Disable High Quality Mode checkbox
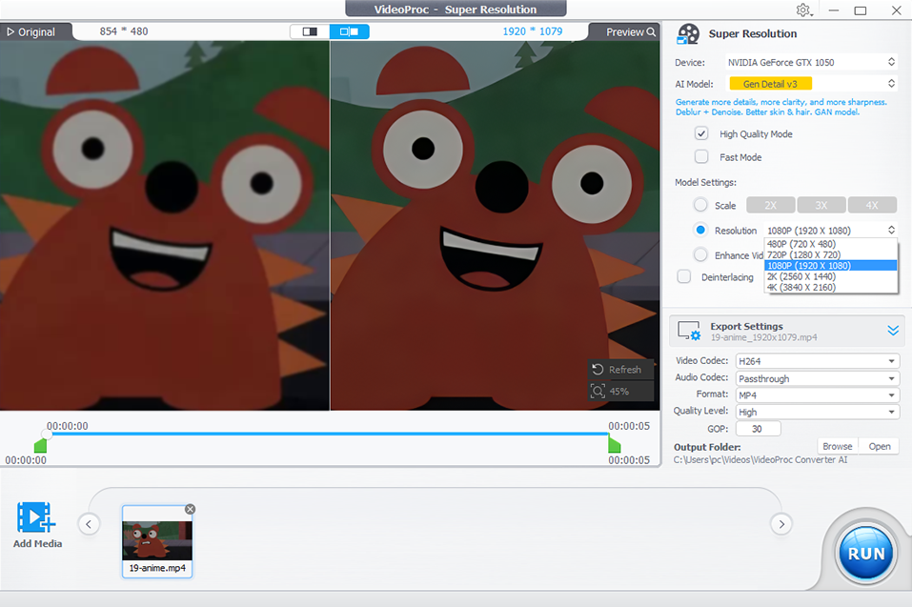 [x=701, y=134]
